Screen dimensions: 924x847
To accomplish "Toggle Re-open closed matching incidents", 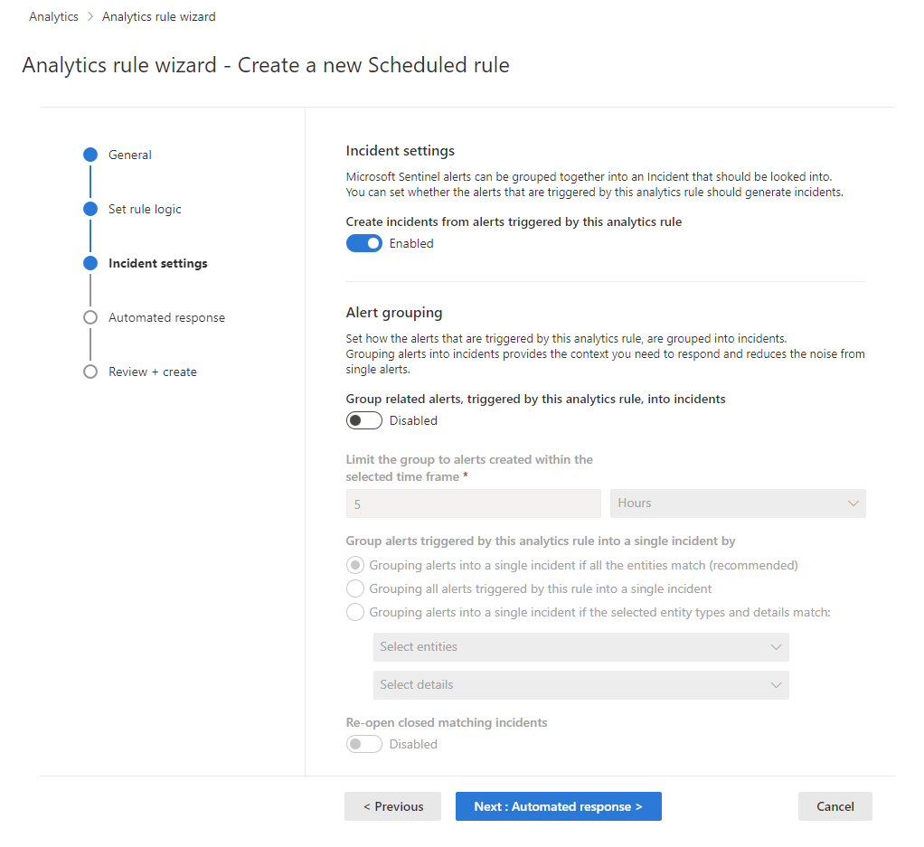I will pos(363,744).
